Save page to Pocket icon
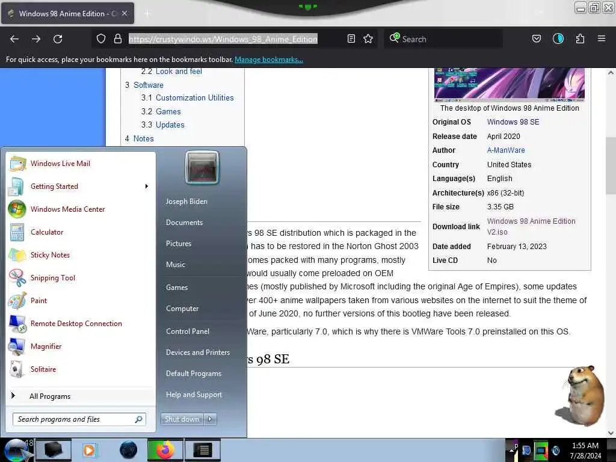The width and height of the screenshot is (616, 462). pyautogui.click(x=536, y=39)
